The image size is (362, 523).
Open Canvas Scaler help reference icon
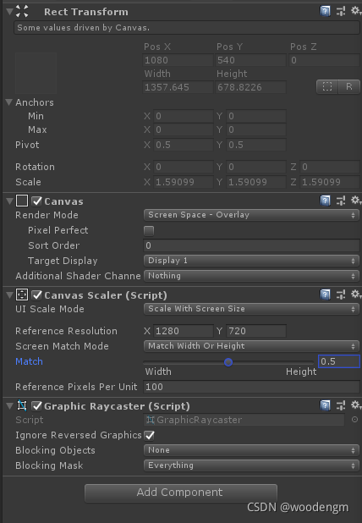coord(325,295)
